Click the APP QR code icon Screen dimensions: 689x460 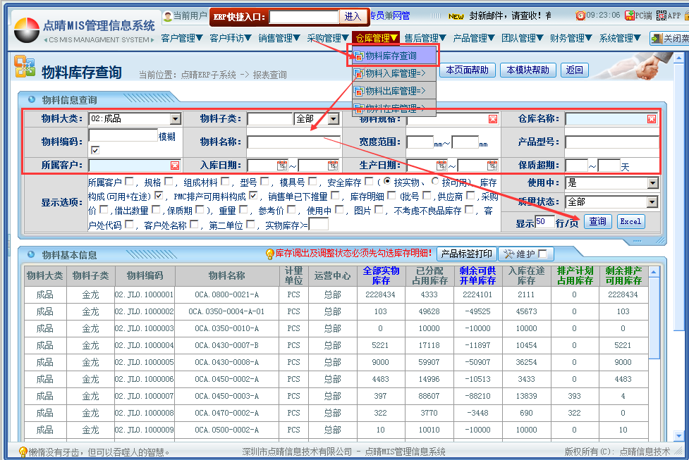(661, 15)
